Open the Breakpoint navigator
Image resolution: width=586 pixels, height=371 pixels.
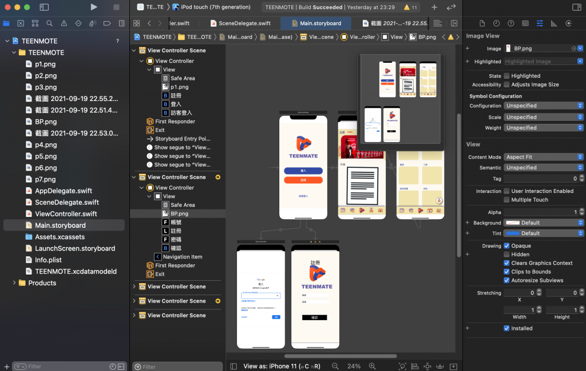pyautogui.click(x=107, y=23)
